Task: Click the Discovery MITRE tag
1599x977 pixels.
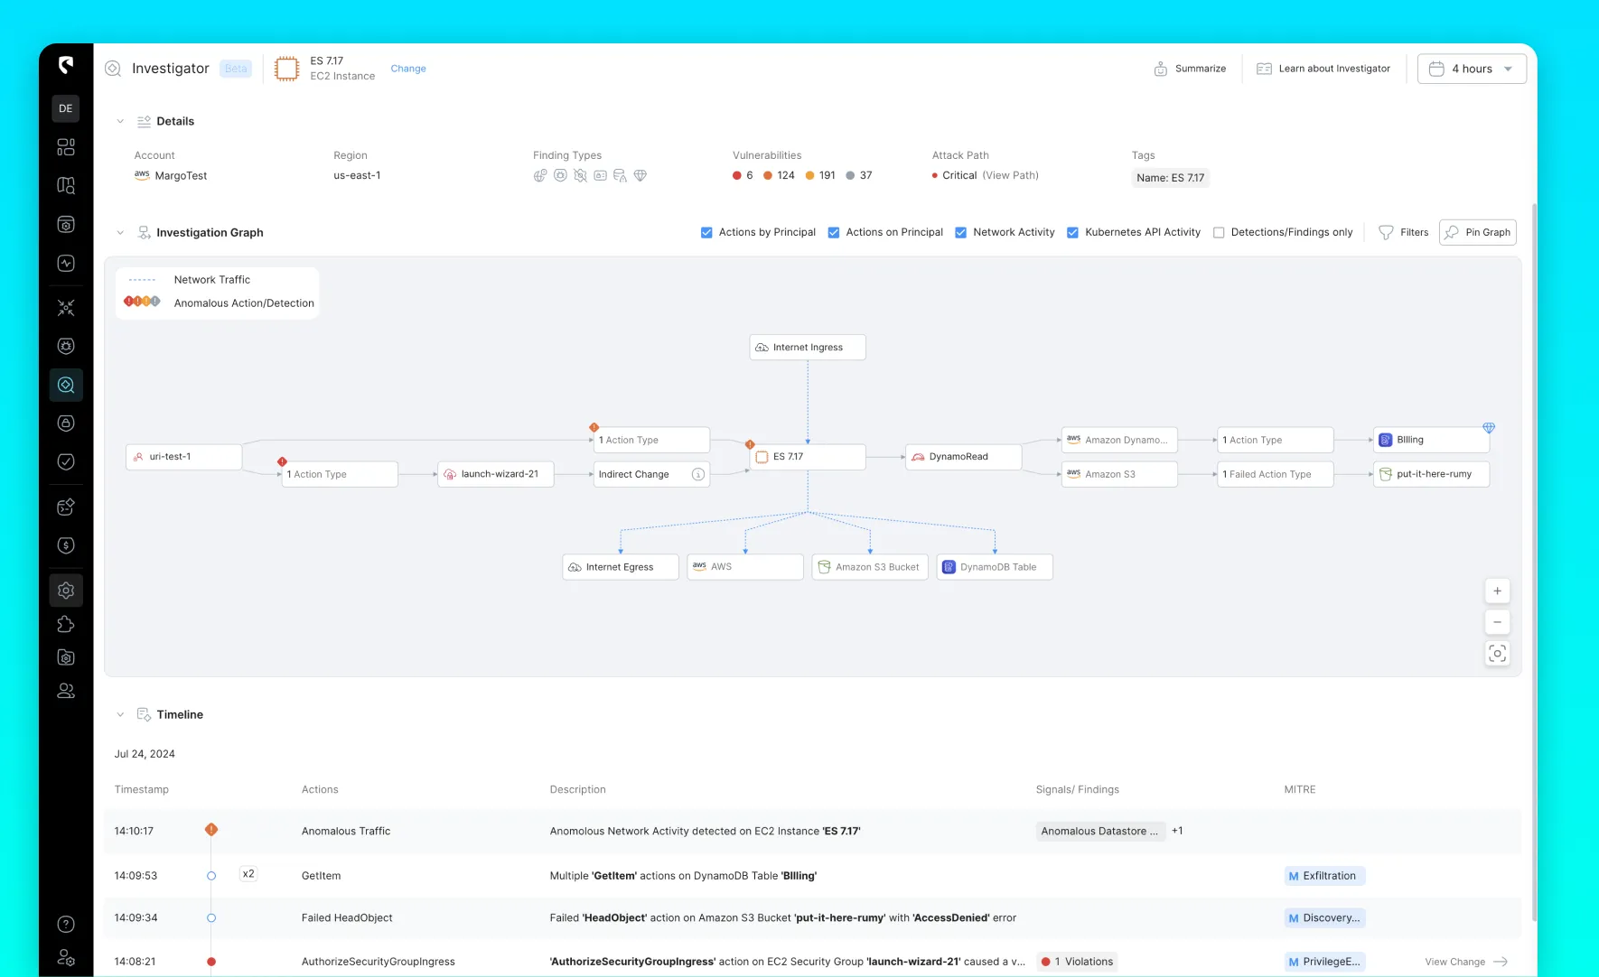Action: pyautogui.click(x=1325, y=917)
